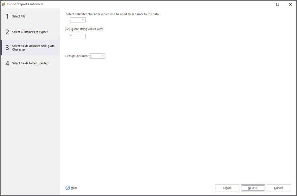
Task: Click the app logo in title bar
Action: (3, 4)
